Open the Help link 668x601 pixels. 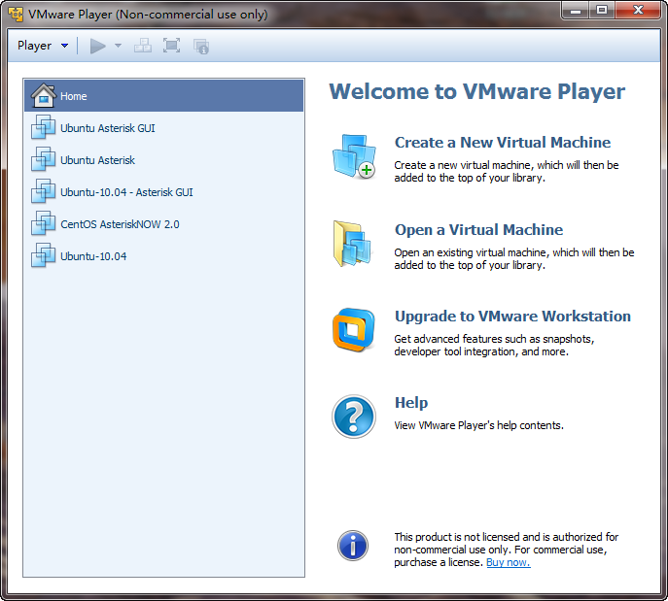(x=411, y=403)
